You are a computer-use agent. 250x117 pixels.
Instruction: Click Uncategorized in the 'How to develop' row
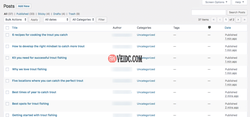(x=146, y=46)
